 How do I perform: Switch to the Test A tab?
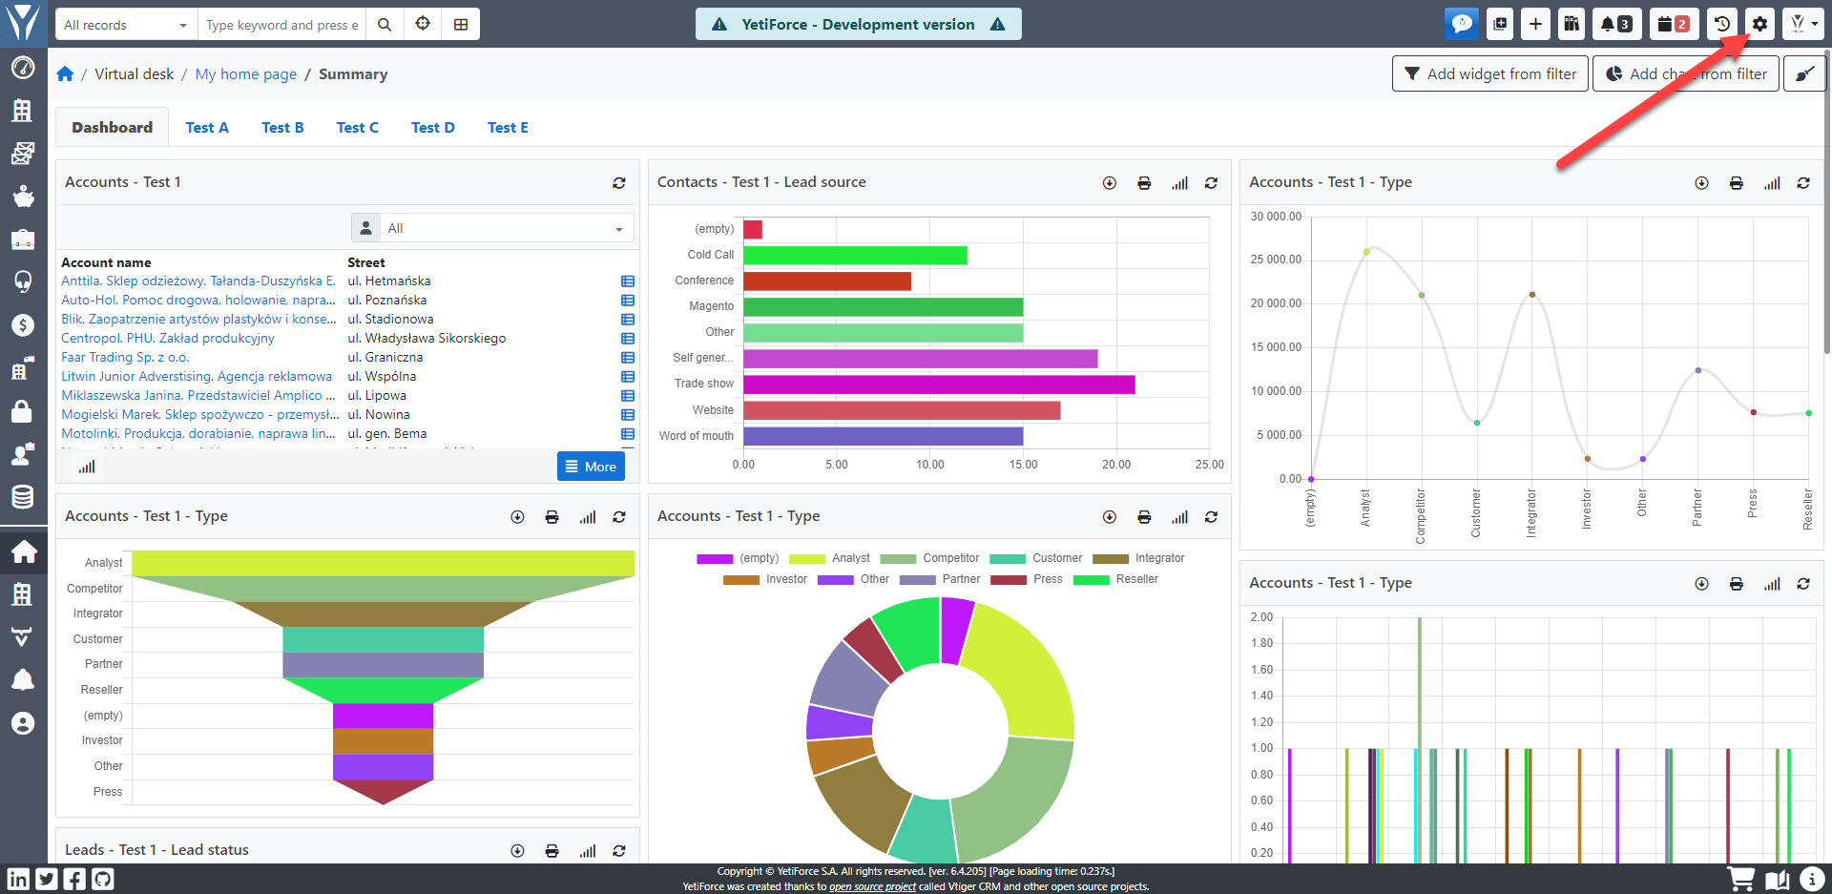[207, 127]
